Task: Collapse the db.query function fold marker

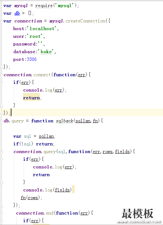Action: [2, 121]
